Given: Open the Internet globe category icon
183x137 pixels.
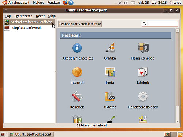Looking at the screenshot, I should coord(77,72).
